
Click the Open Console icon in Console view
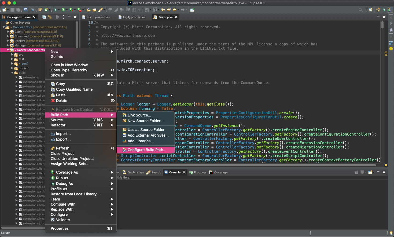coord(370,172)
